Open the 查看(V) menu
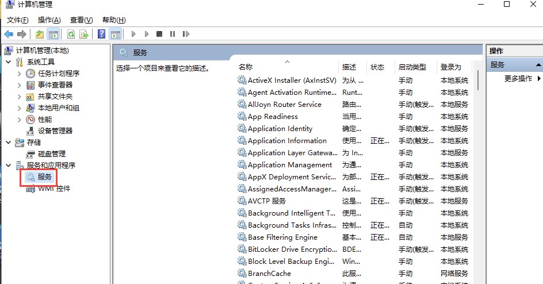The height and width of the screenshot is (284, 543). (x=81, y=20)
